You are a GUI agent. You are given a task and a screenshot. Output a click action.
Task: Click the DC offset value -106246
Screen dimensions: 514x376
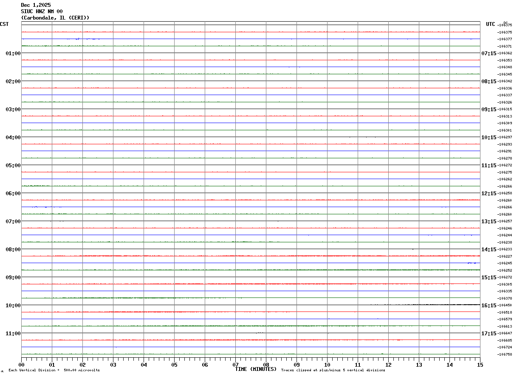(x=505, y=228)
